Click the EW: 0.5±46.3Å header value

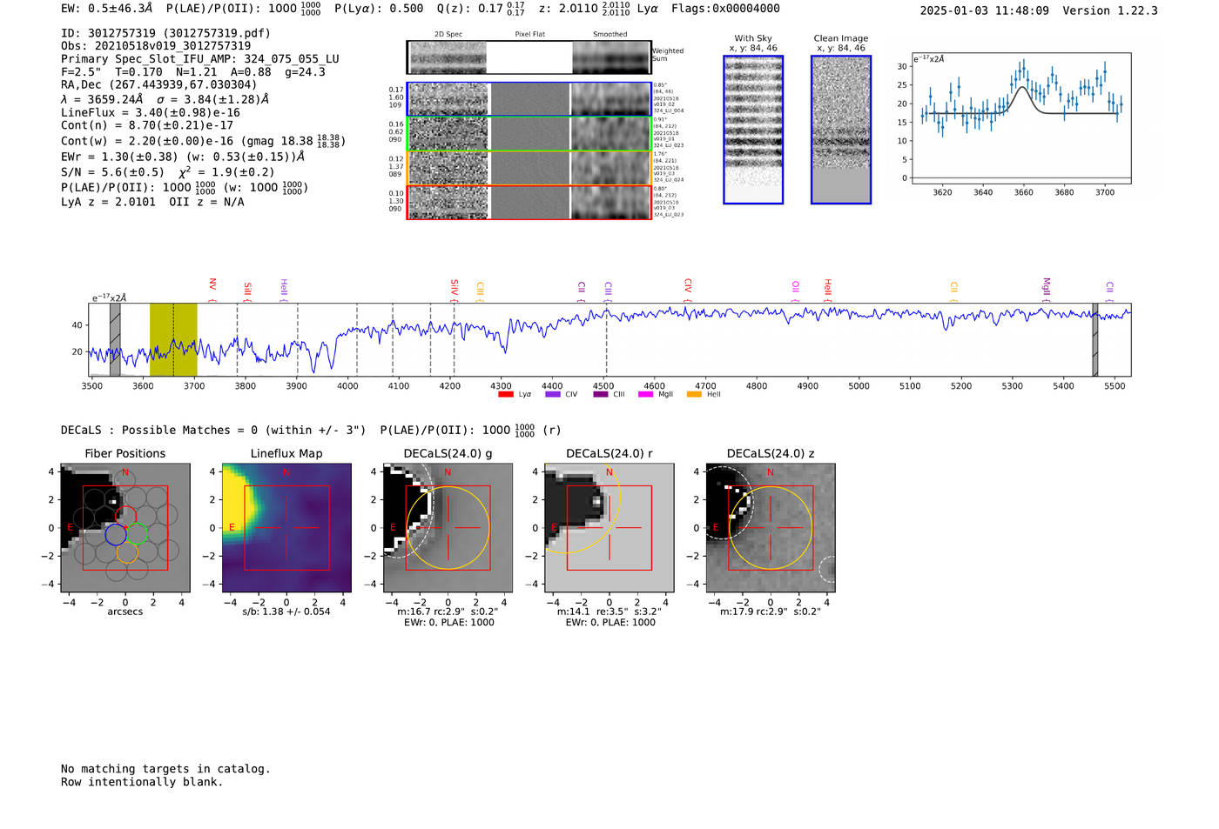click(x=106, y=8)
